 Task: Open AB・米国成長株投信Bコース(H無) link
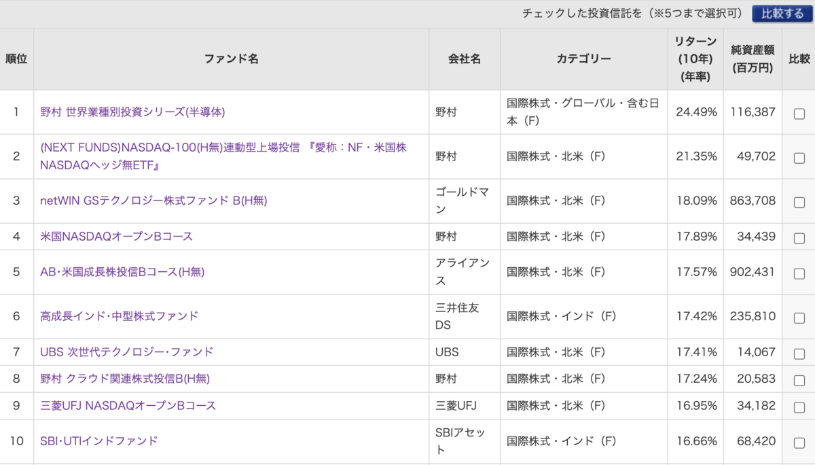pos(122,272)
